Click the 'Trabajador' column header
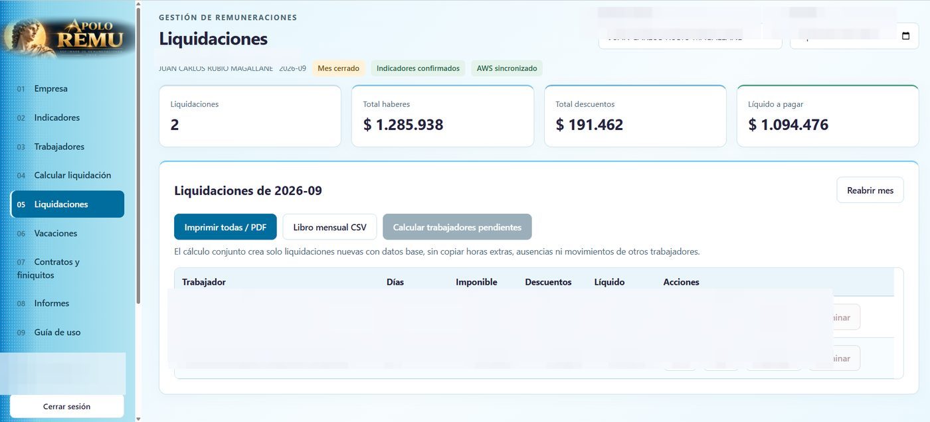 [204, 282]
